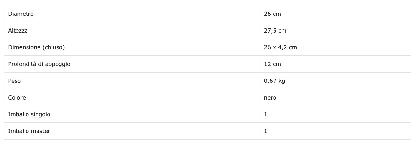
Task: Click the Colore row label
Action: coord(17,98)
